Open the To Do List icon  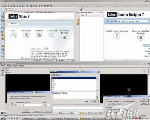52,35
